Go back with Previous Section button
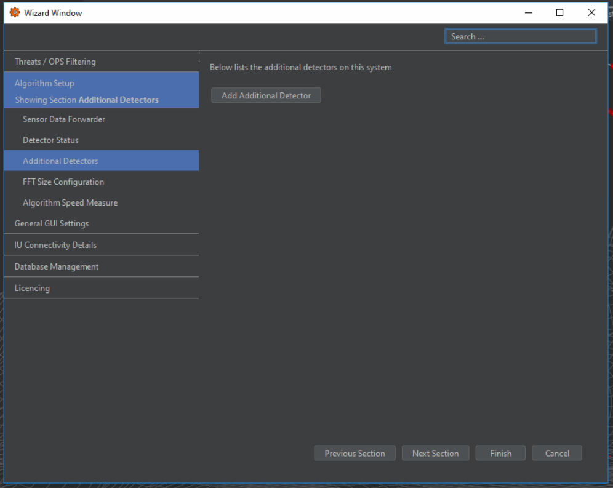This screenshot has width=613, height=488. pos(355,454)
